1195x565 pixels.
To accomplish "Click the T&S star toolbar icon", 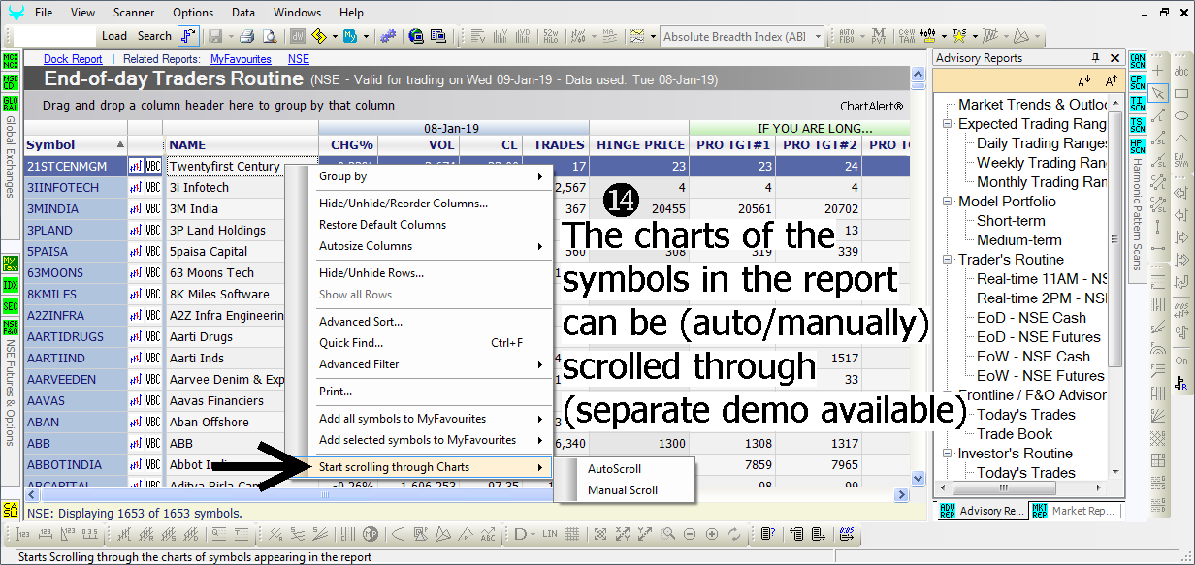I will (958, 36).
